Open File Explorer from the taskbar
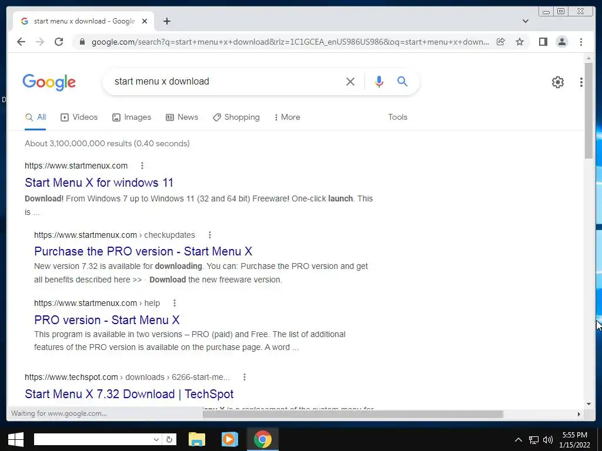602x451 pixels. tap(196, 439)
